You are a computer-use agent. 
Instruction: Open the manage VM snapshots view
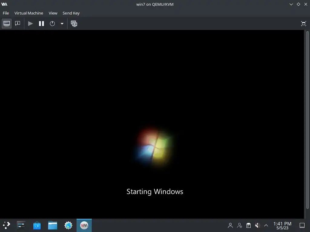click(x=74, y=24)
